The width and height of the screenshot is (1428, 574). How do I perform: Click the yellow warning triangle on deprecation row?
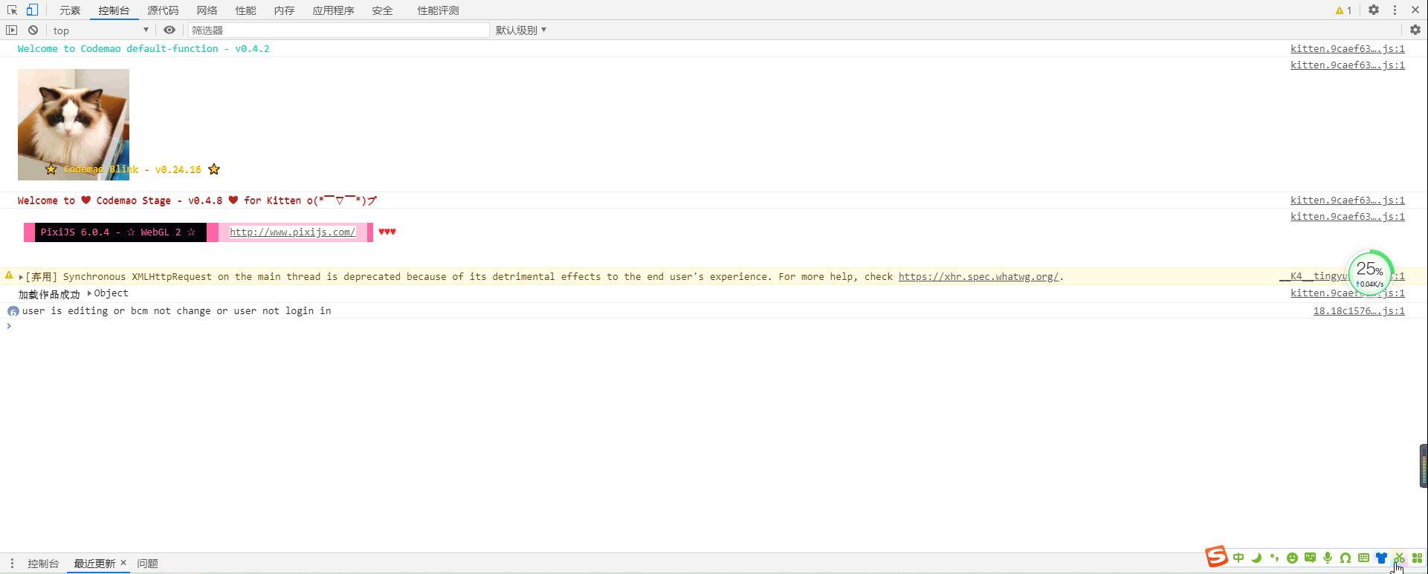[9, 275]
